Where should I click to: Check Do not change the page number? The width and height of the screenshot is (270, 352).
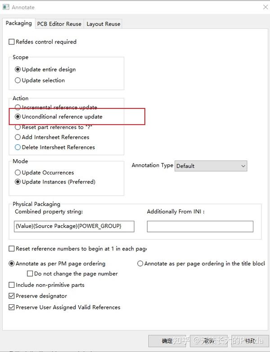coord(30,273)
